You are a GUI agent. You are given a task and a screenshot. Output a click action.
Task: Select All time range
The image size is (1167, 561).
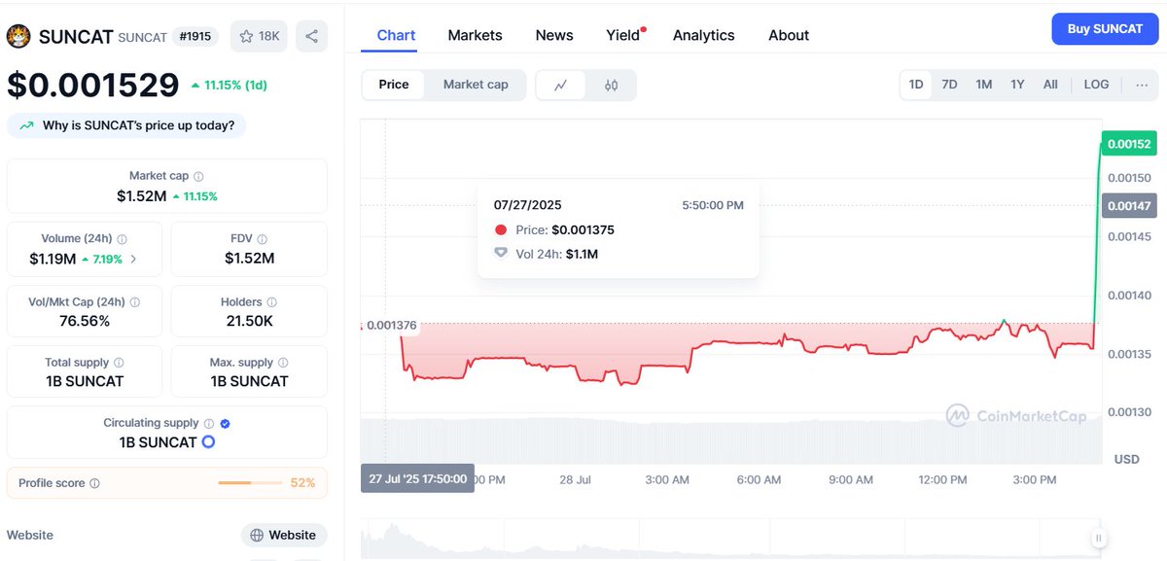(1050, 85)
